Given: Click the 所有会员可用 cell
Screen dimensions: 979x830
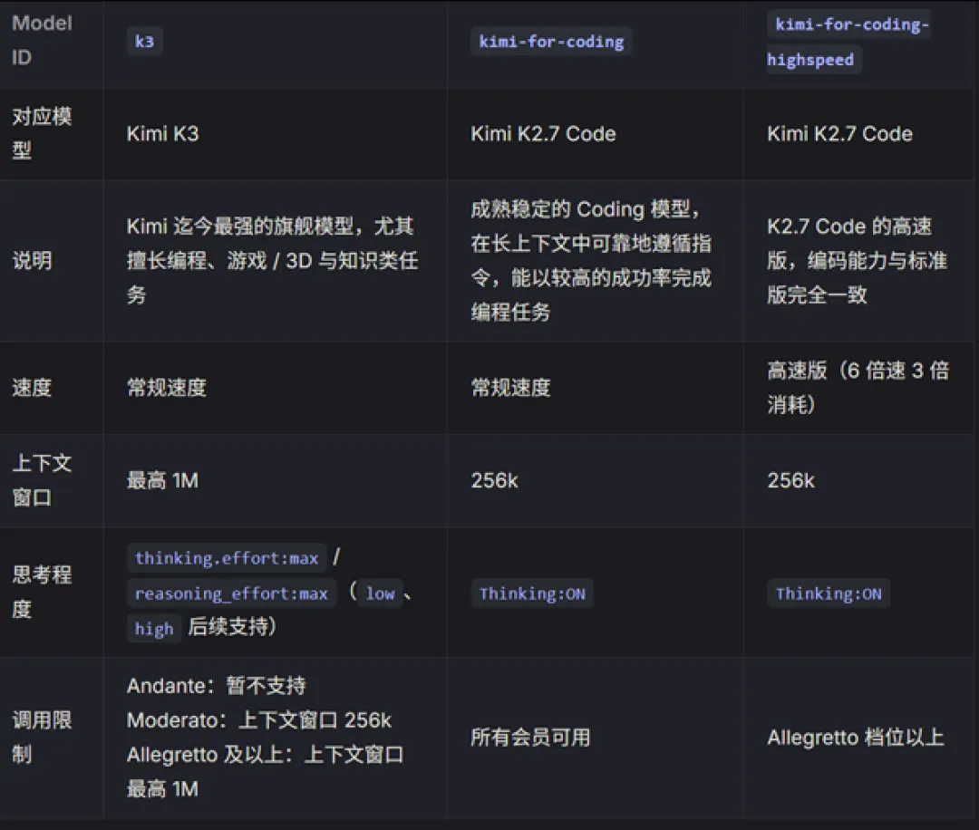Looking at the screenshot, I should click(x=530, y=737).
